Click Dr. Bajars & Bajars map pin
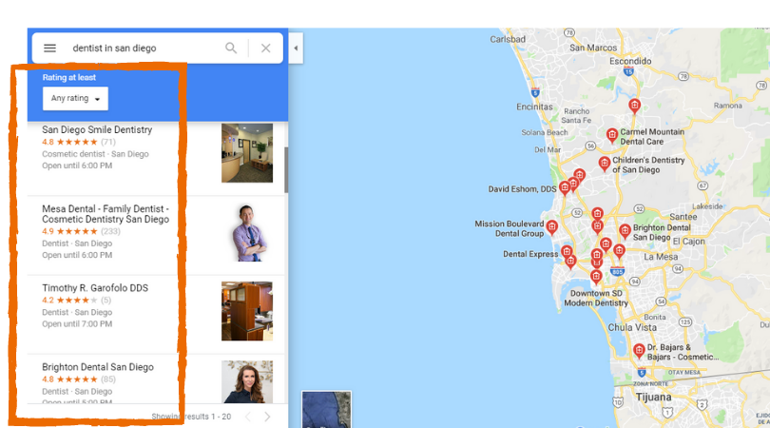Image resolution: width=770 pixels, height=428 pixels. click(639, 350)
